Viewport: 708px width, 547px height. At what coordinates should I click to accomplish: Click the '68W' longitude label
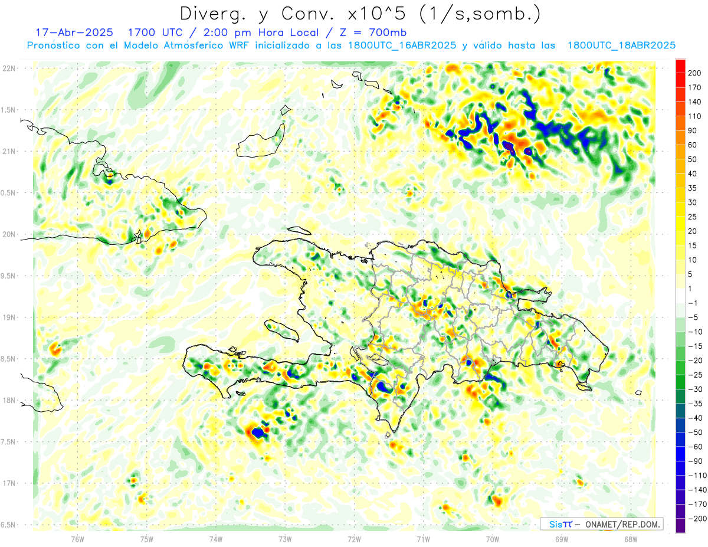(x=631, y=539)
